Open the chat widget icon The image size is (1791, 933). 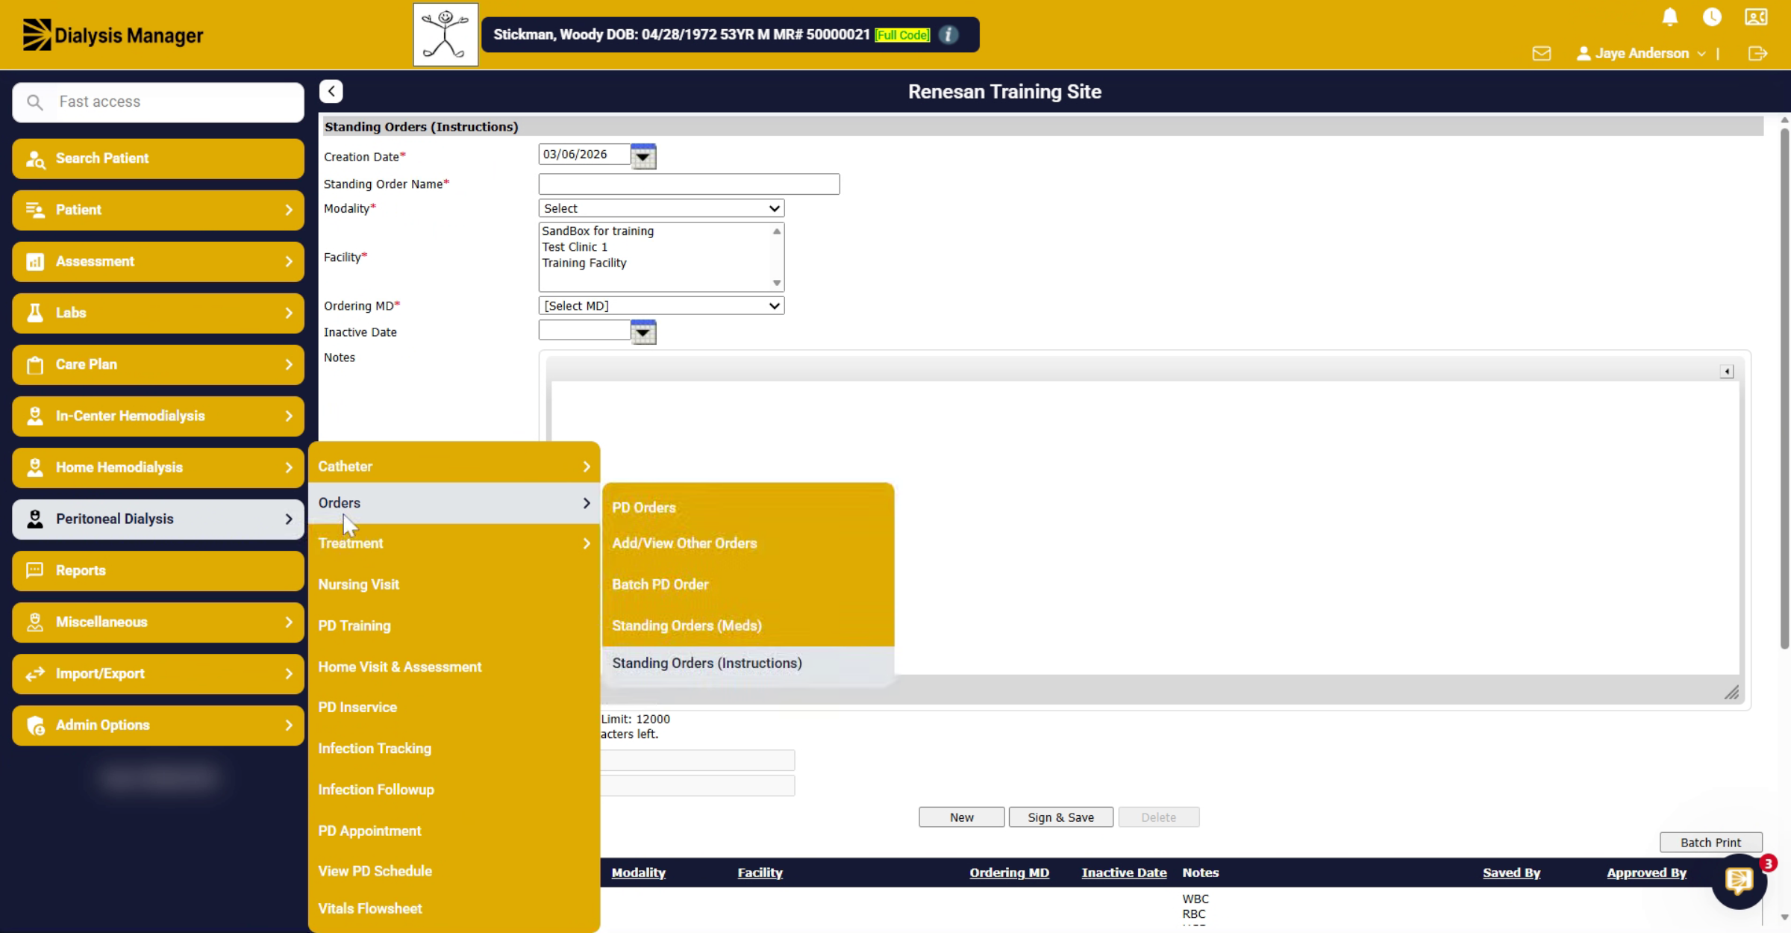click(1740, 881)
